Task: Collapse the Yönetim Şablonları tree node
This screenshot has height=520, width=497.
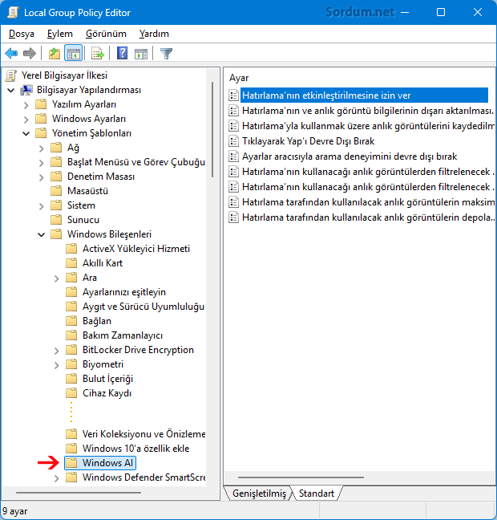Action: pyautogui.click(x=26, y=133)
